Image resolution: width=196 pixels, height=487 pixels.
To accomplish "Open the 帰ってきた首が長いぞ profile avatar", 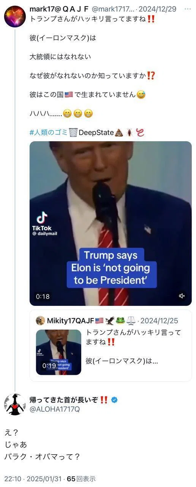I will [15, 404].
